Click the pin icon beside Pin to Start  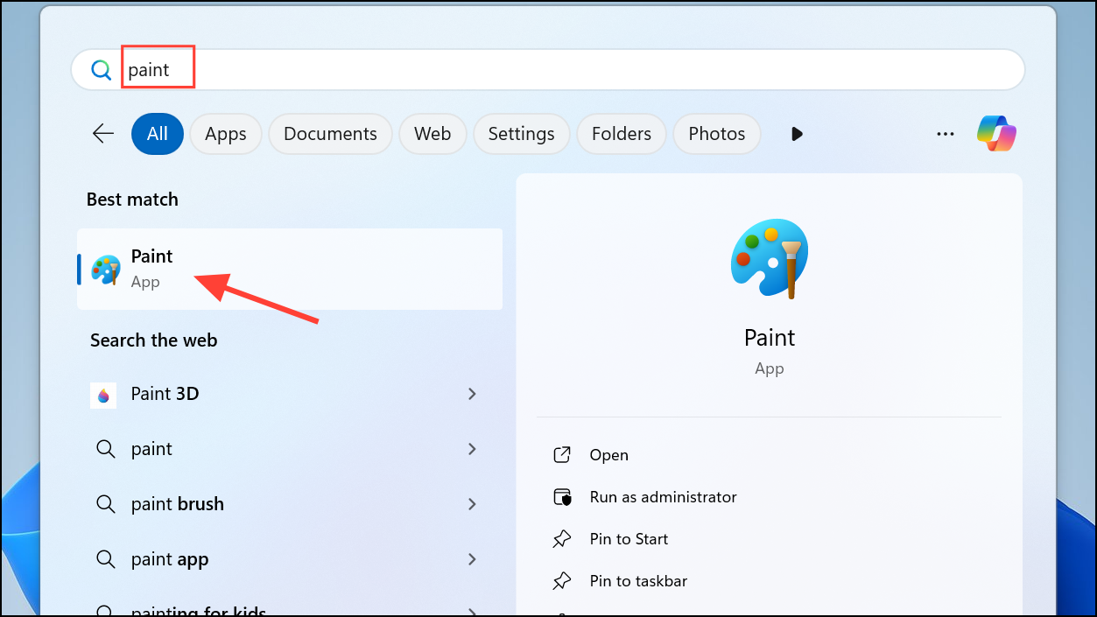click(562, 539)
